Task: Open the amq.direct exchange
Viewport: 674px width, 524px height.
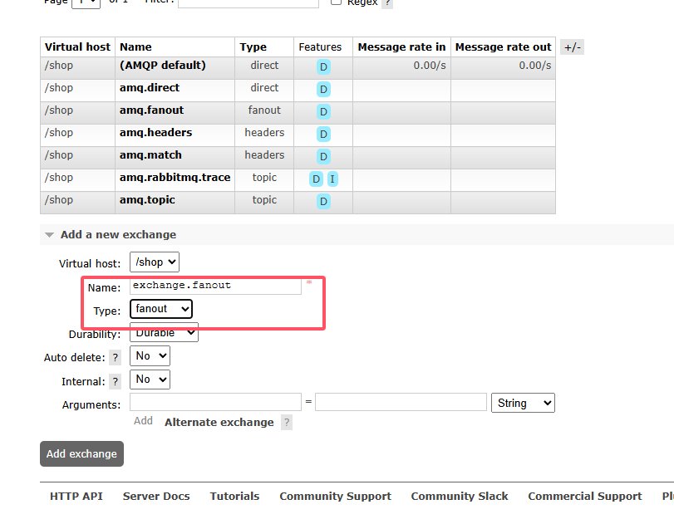Action: coord(149,88)
